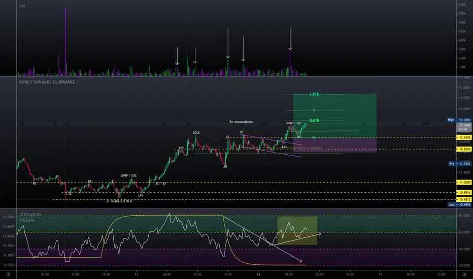The image size is (473, 279).
Task: Click 700K on the volume scale
Action: click(x=462, y=14)
